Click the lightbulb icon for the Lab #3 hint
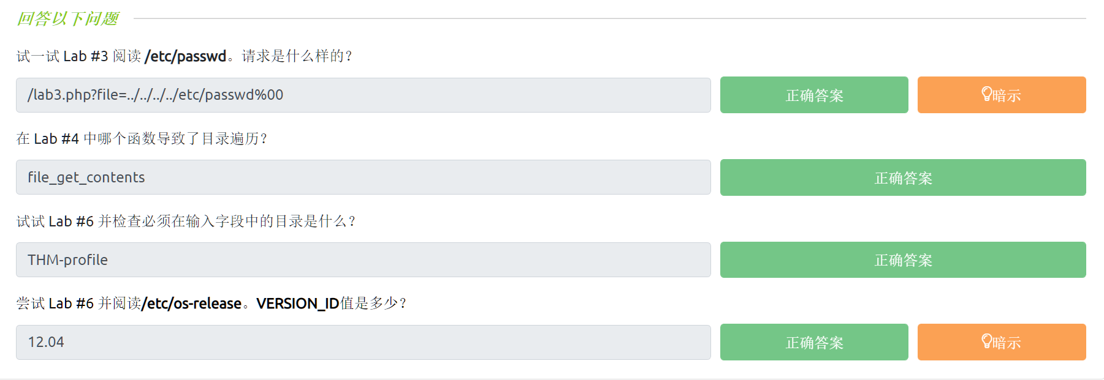 [987, 94]
